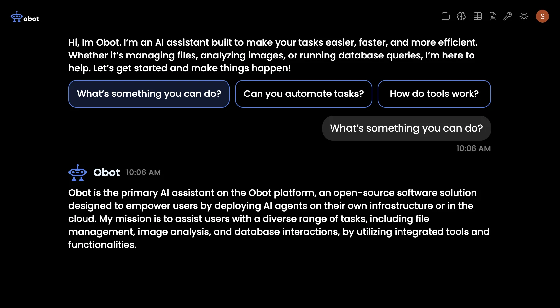Image resolution: width=560 pixels, height=308 pixels.
Task: Open the tables grid icon
Action: click(478, 16)
